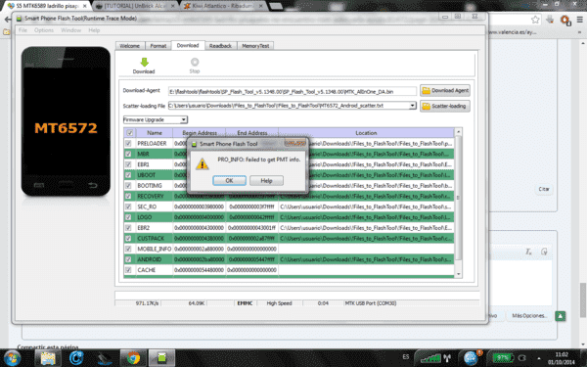Uncheck the UBOOT checkbox

point(128,175)
